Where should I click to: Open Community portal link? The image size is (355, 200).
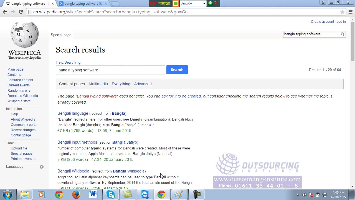24,125
